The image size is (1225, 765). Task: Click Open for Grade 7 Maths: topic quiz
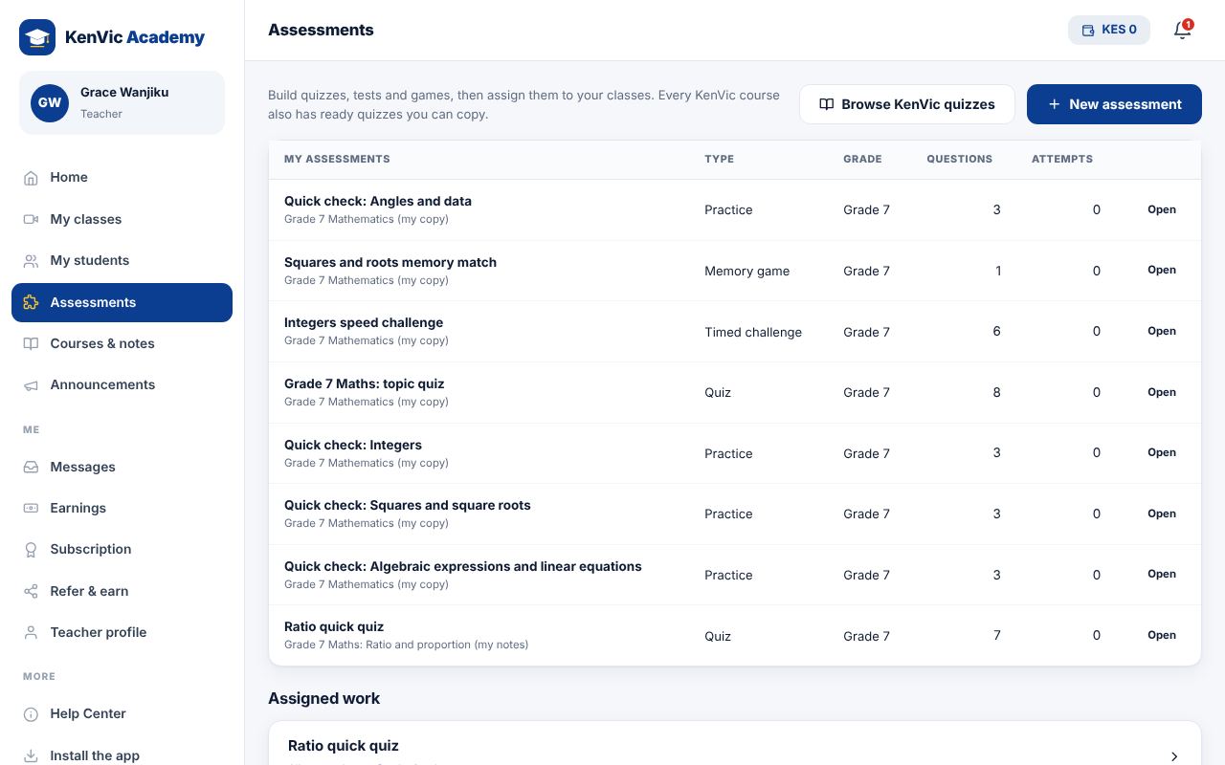1162,392
